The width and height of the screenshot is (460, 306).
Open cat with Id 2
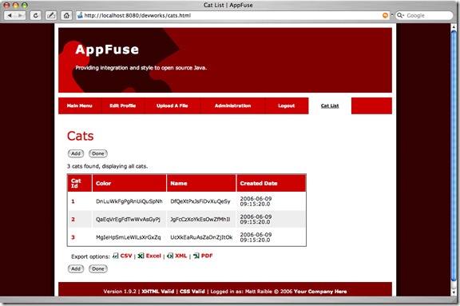click(73, 219)
